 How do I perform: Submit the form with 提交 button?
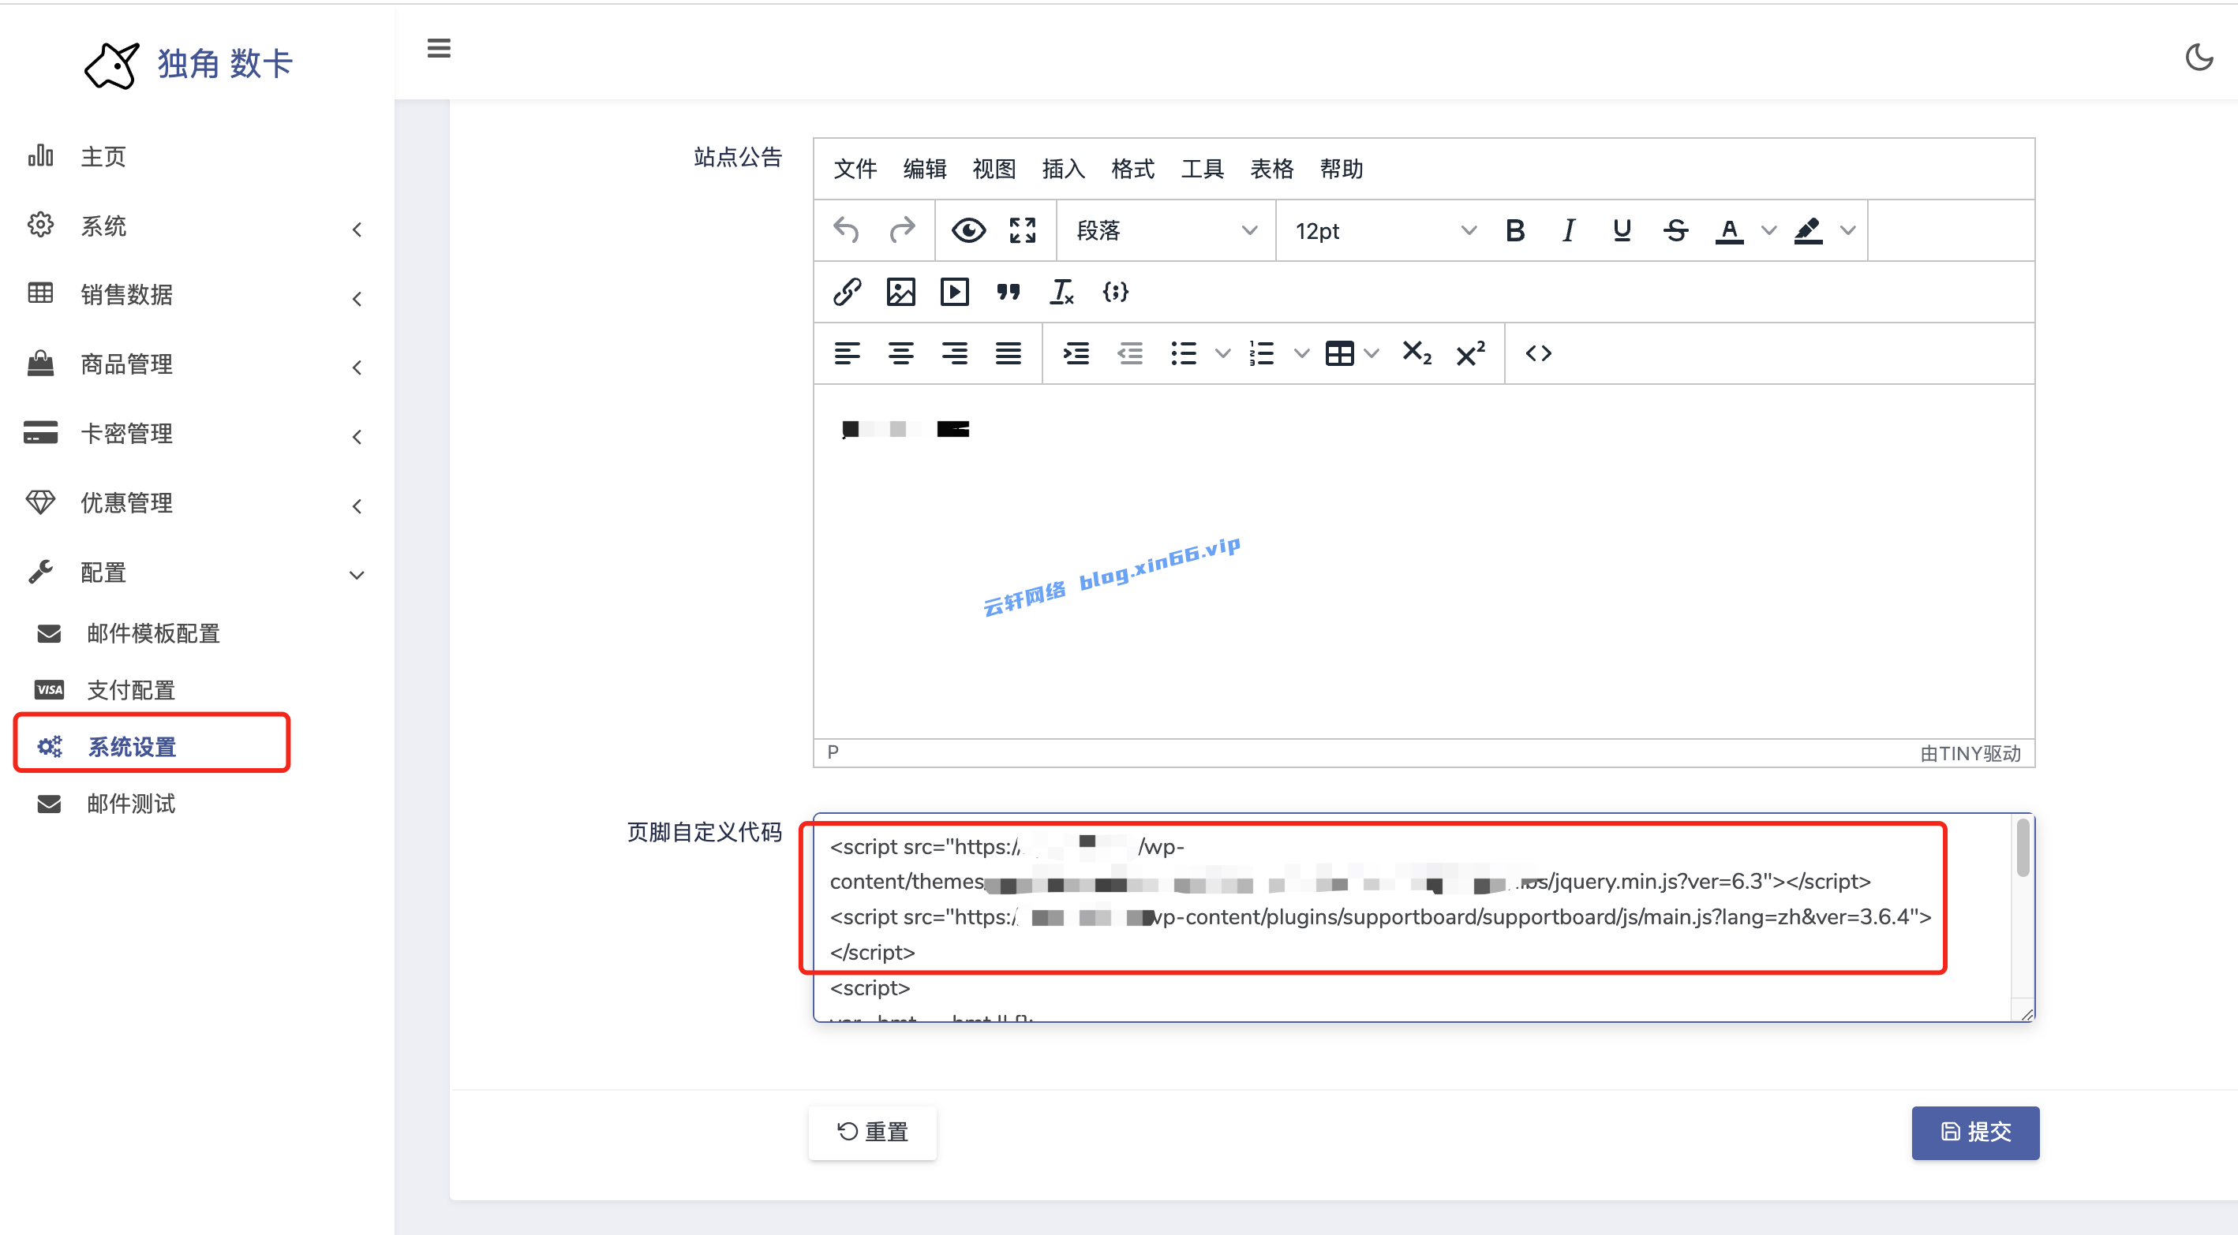point(1974,1132)
